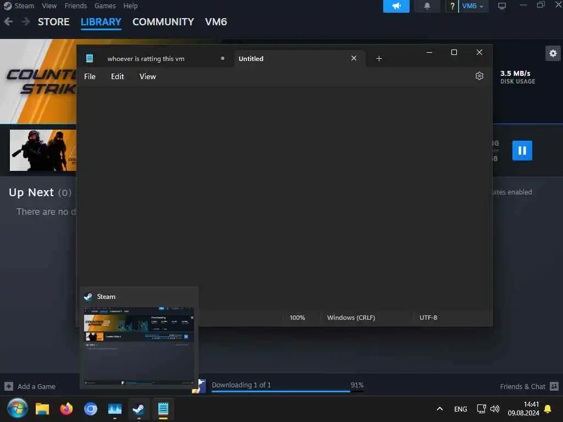The height and width of the screenshot is (422, 563).
Task: Click the 100% zoom indicator in Notepad
Action: tap(297, 318)
